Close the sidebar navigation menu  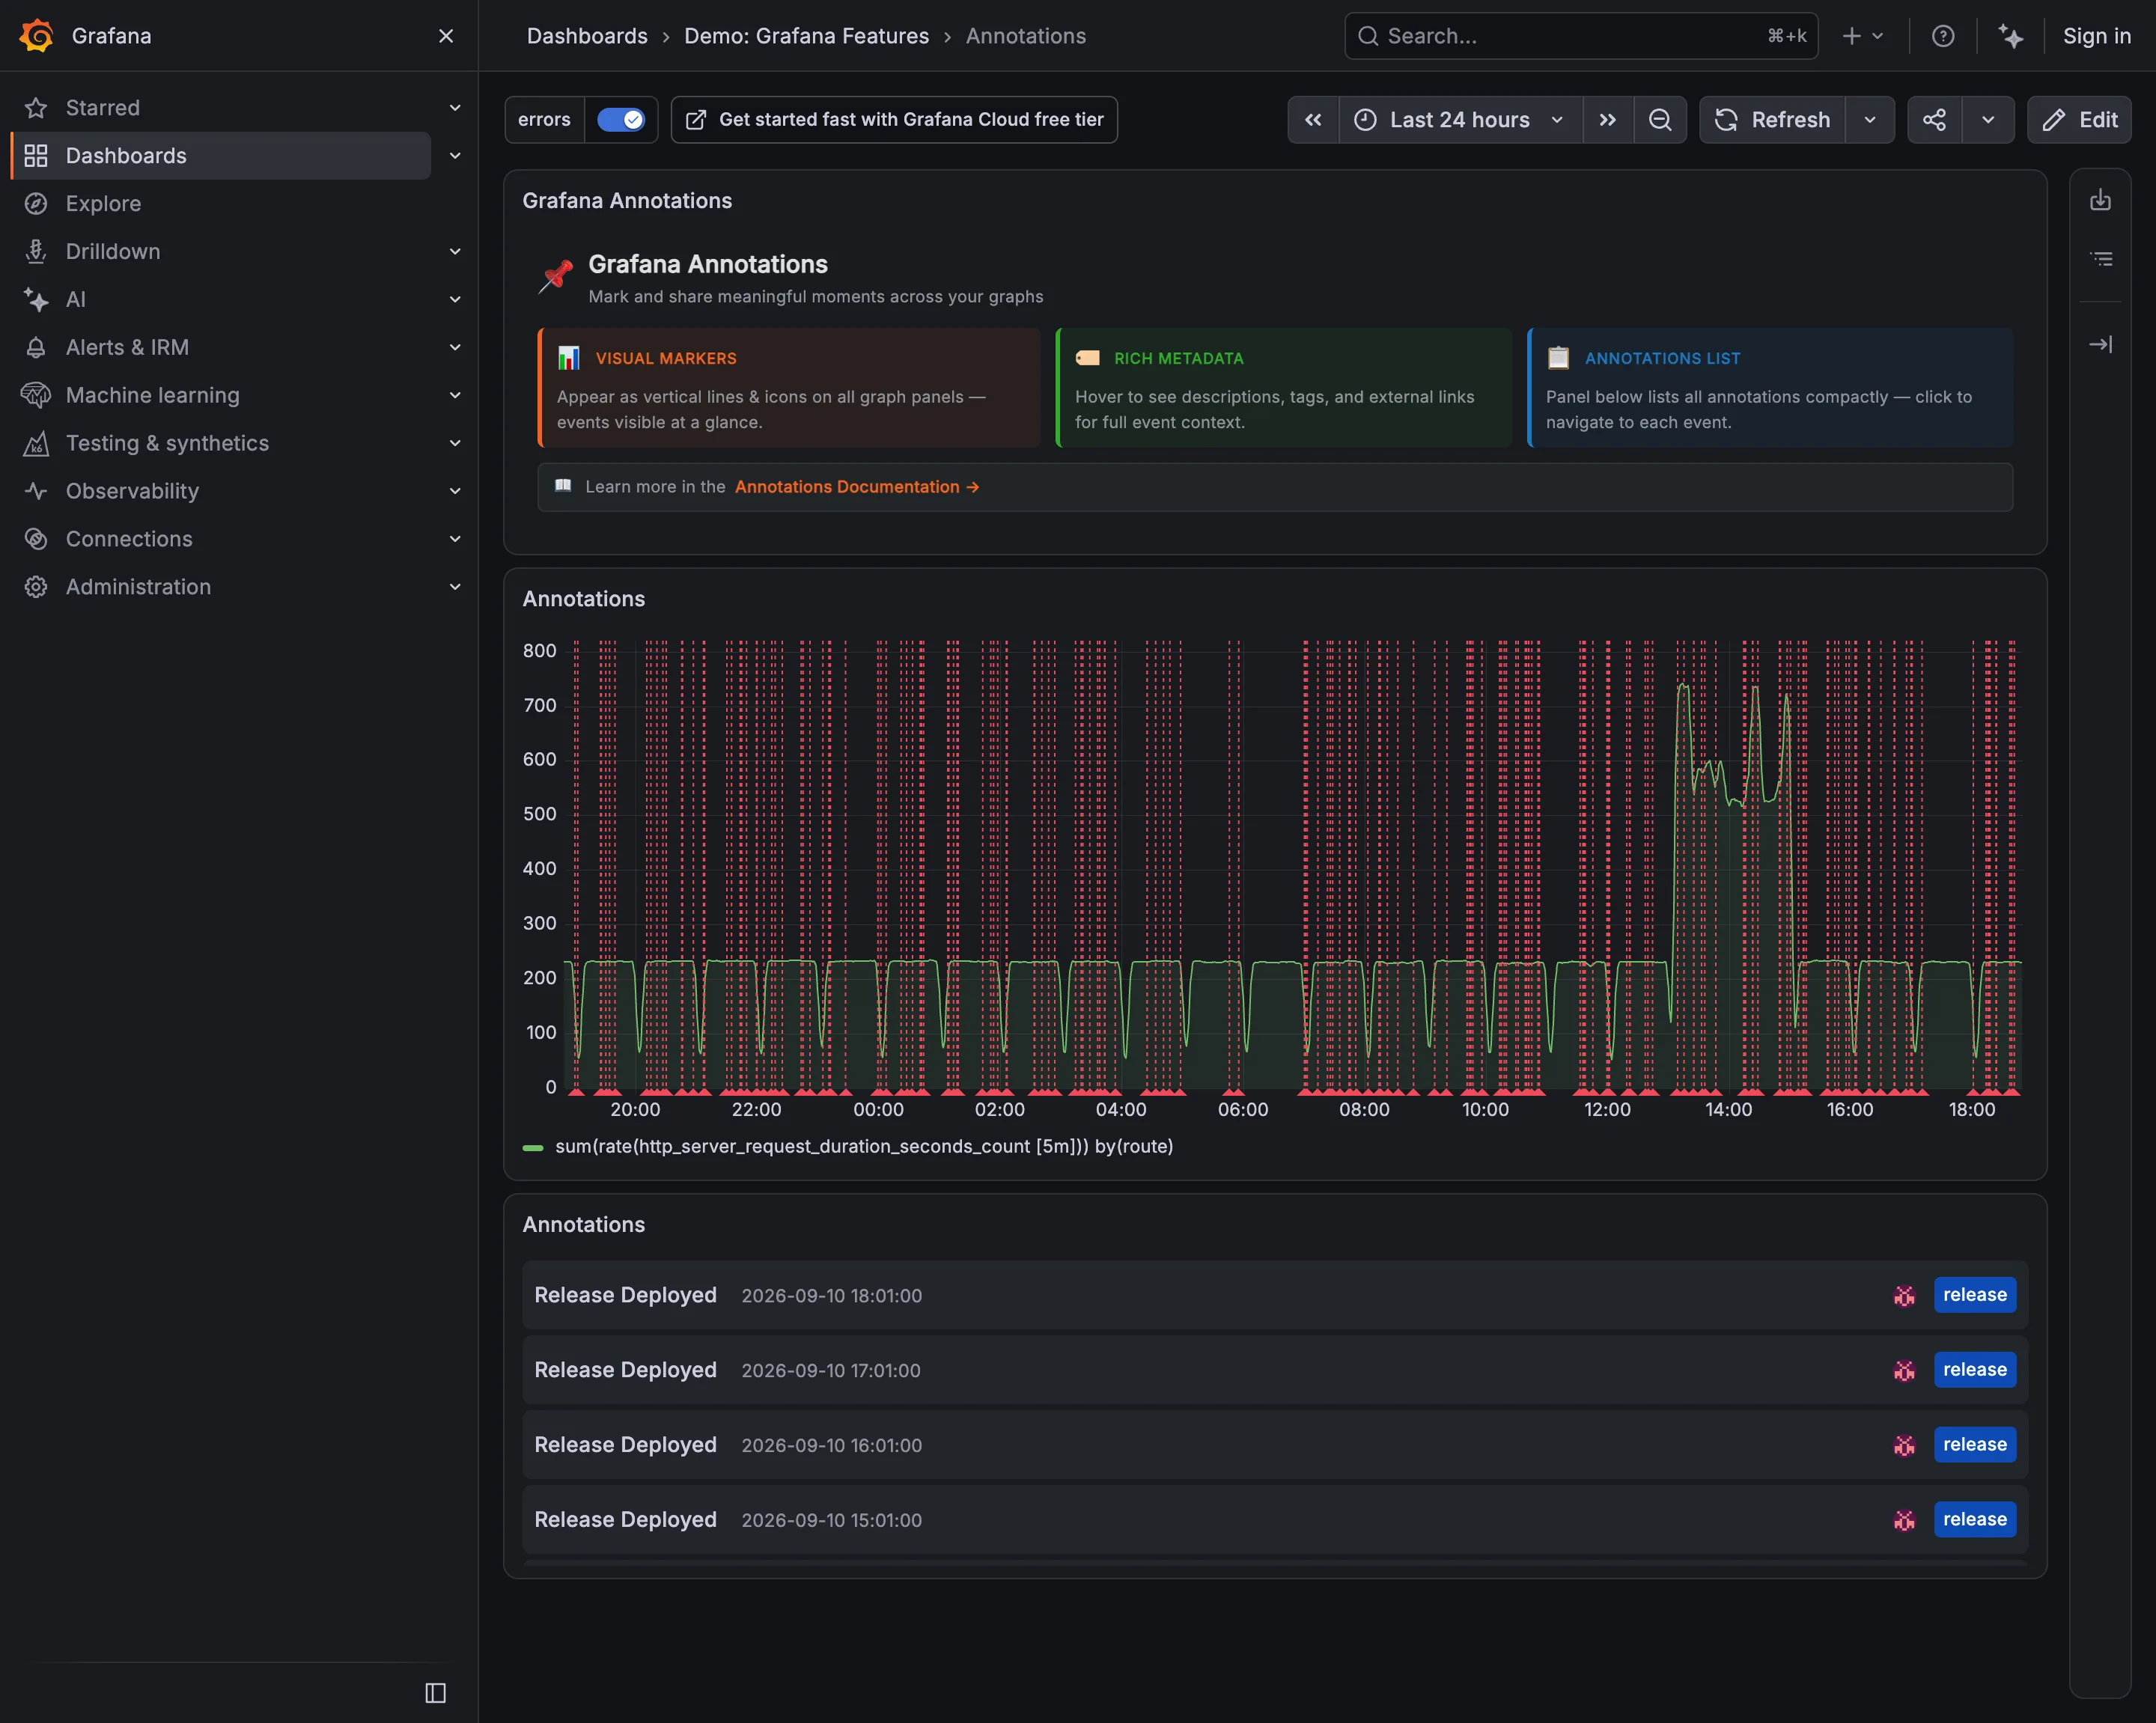[446, 36]
